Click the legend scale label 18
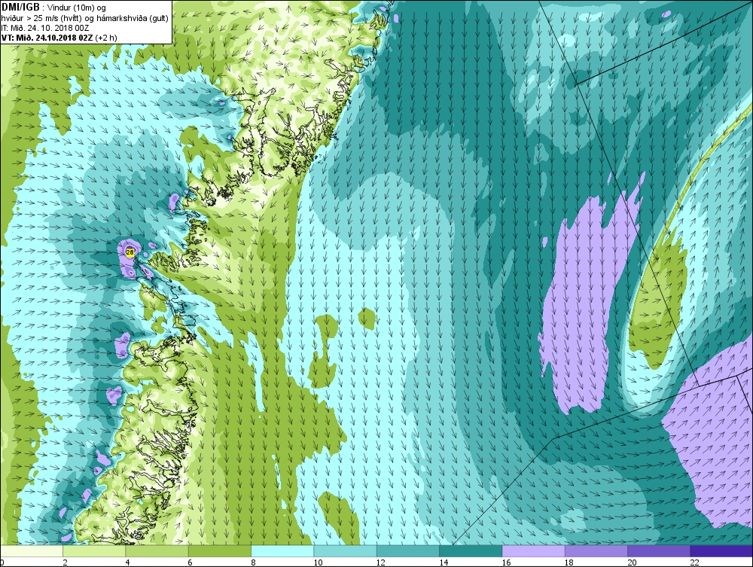This screenshot has width=753, height=567. tap(569, 562)
